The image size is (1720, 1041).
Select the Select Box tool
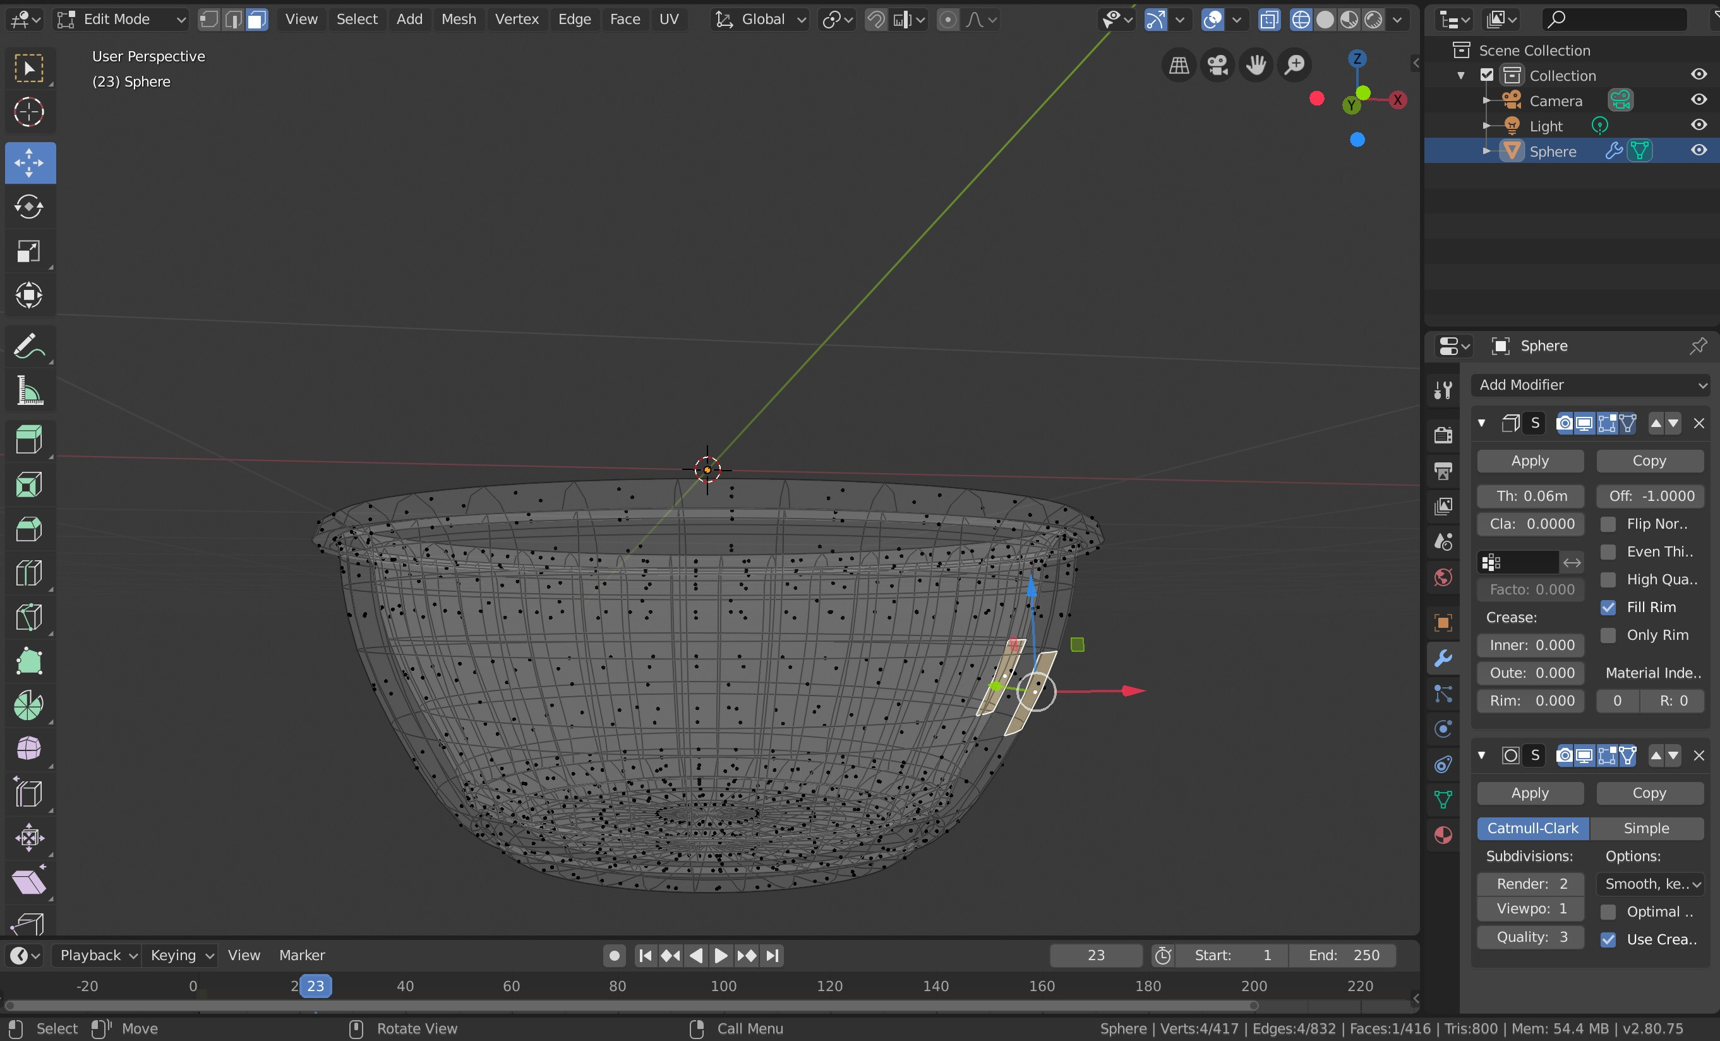click(x=28, y=68)
